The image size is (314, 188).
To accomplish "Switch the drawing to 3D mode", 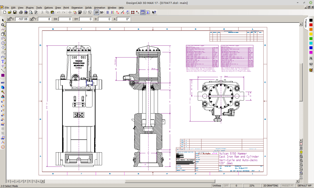I will pyautogui.click(x=102, y=12).
